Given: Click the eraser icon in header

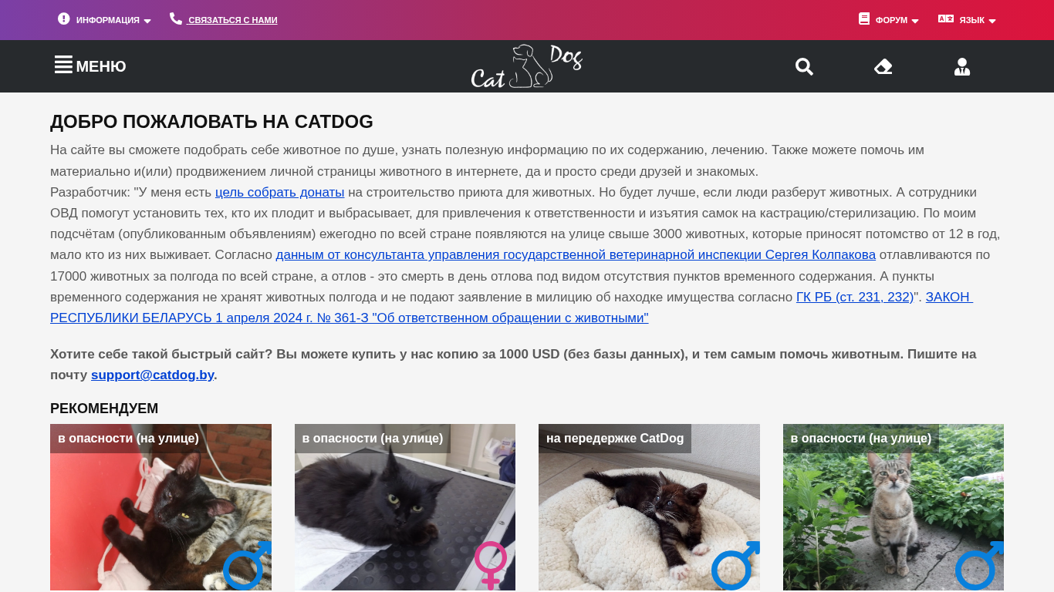Looking at the screenshot, I should click(883, 67).
